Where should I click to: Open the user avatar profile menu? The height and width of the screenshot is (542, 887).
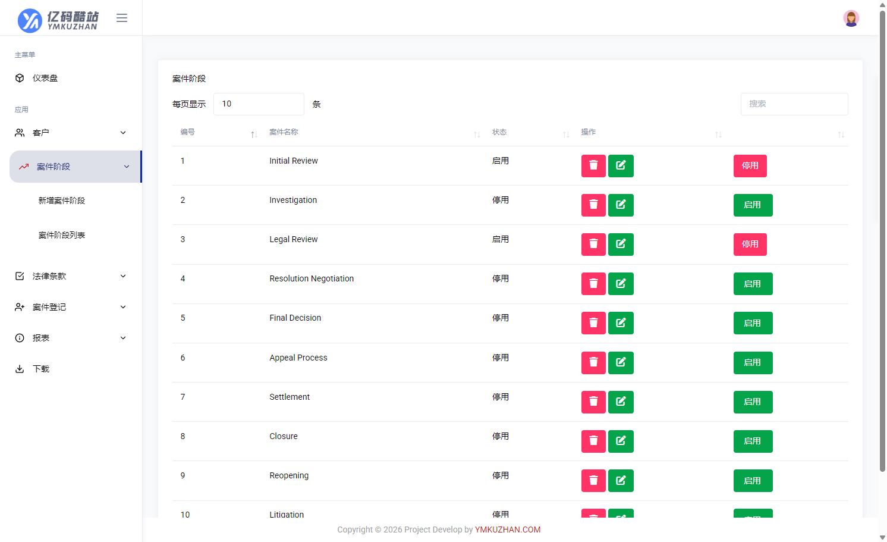[x=851, y=18]
